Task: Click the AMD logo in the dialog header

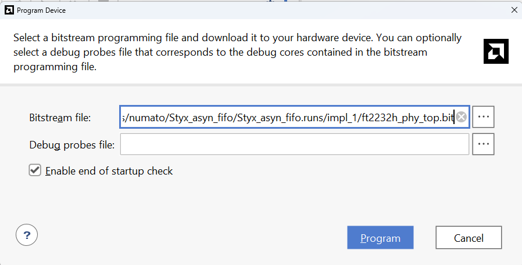Action: (496, 52)
